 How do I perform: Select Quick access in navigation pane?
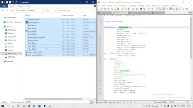pyautogui.click(x=11, y=18)
